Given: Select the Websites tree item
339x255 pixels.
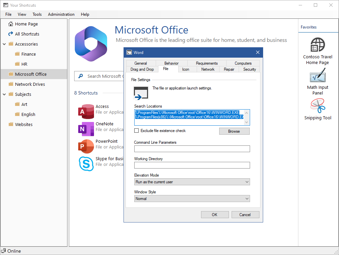Looking at the screenshot, I should 34,124.
